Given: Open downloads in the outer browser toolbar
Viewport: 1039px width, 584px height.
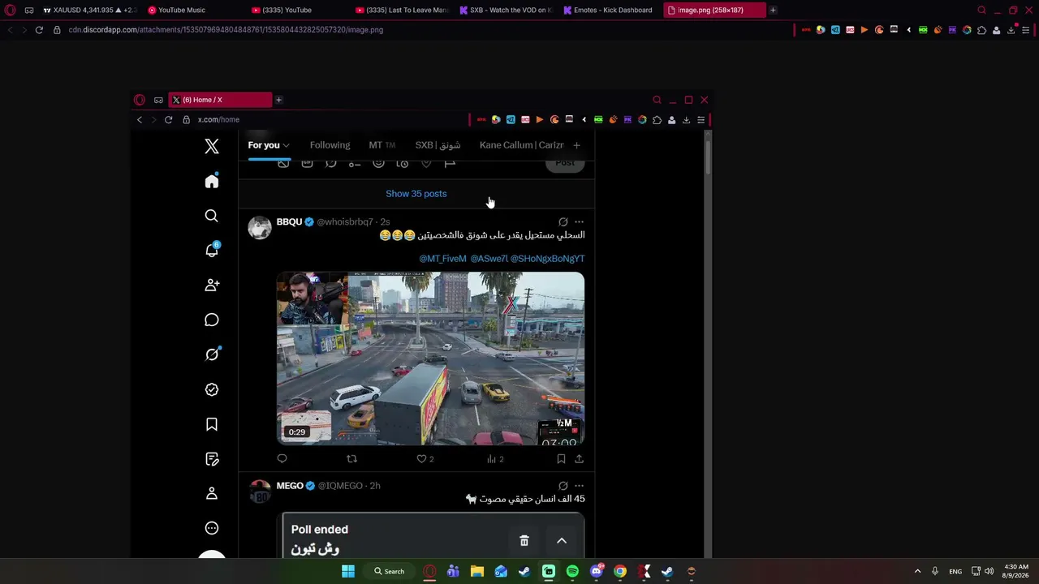Looking at the screenshot, I should [1011, 30].
